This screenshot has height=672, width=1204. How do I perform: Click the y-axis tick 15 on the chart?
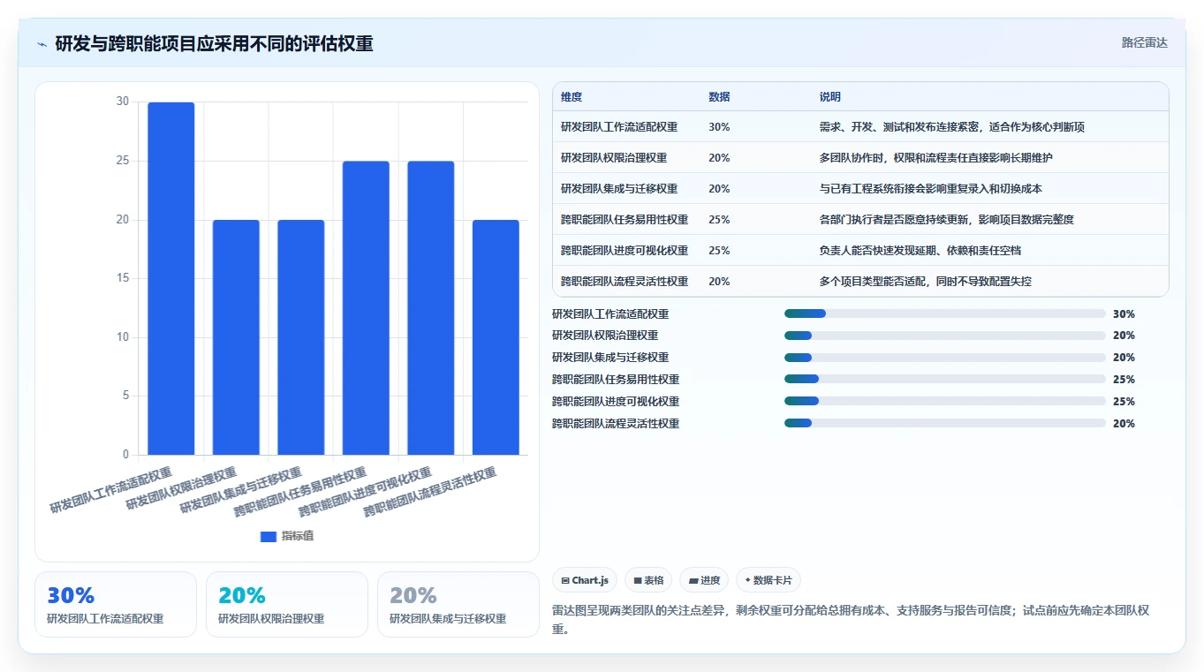coord(122,278)
